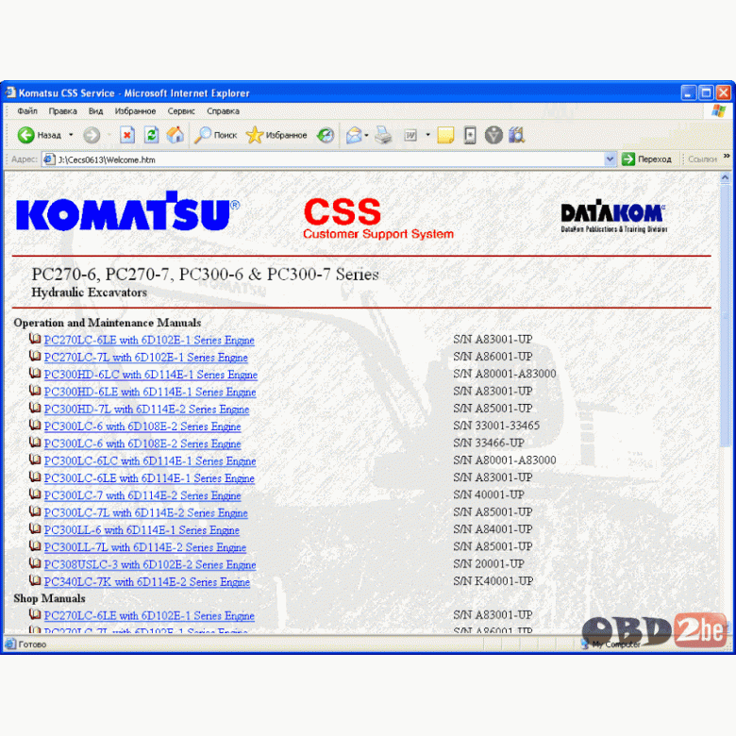Viewport: 736px width, 736px height.
Task: Open PC300LC-6 link for S/N 33466-UP
Action: click(142, 444)
